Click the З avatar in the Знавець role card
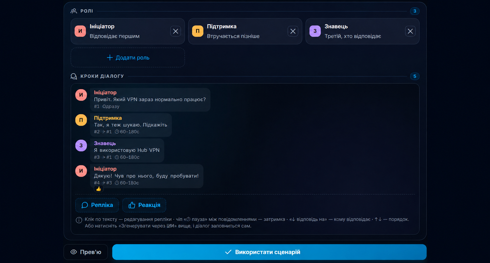490x263 pixels. click(x=315, y=31)
